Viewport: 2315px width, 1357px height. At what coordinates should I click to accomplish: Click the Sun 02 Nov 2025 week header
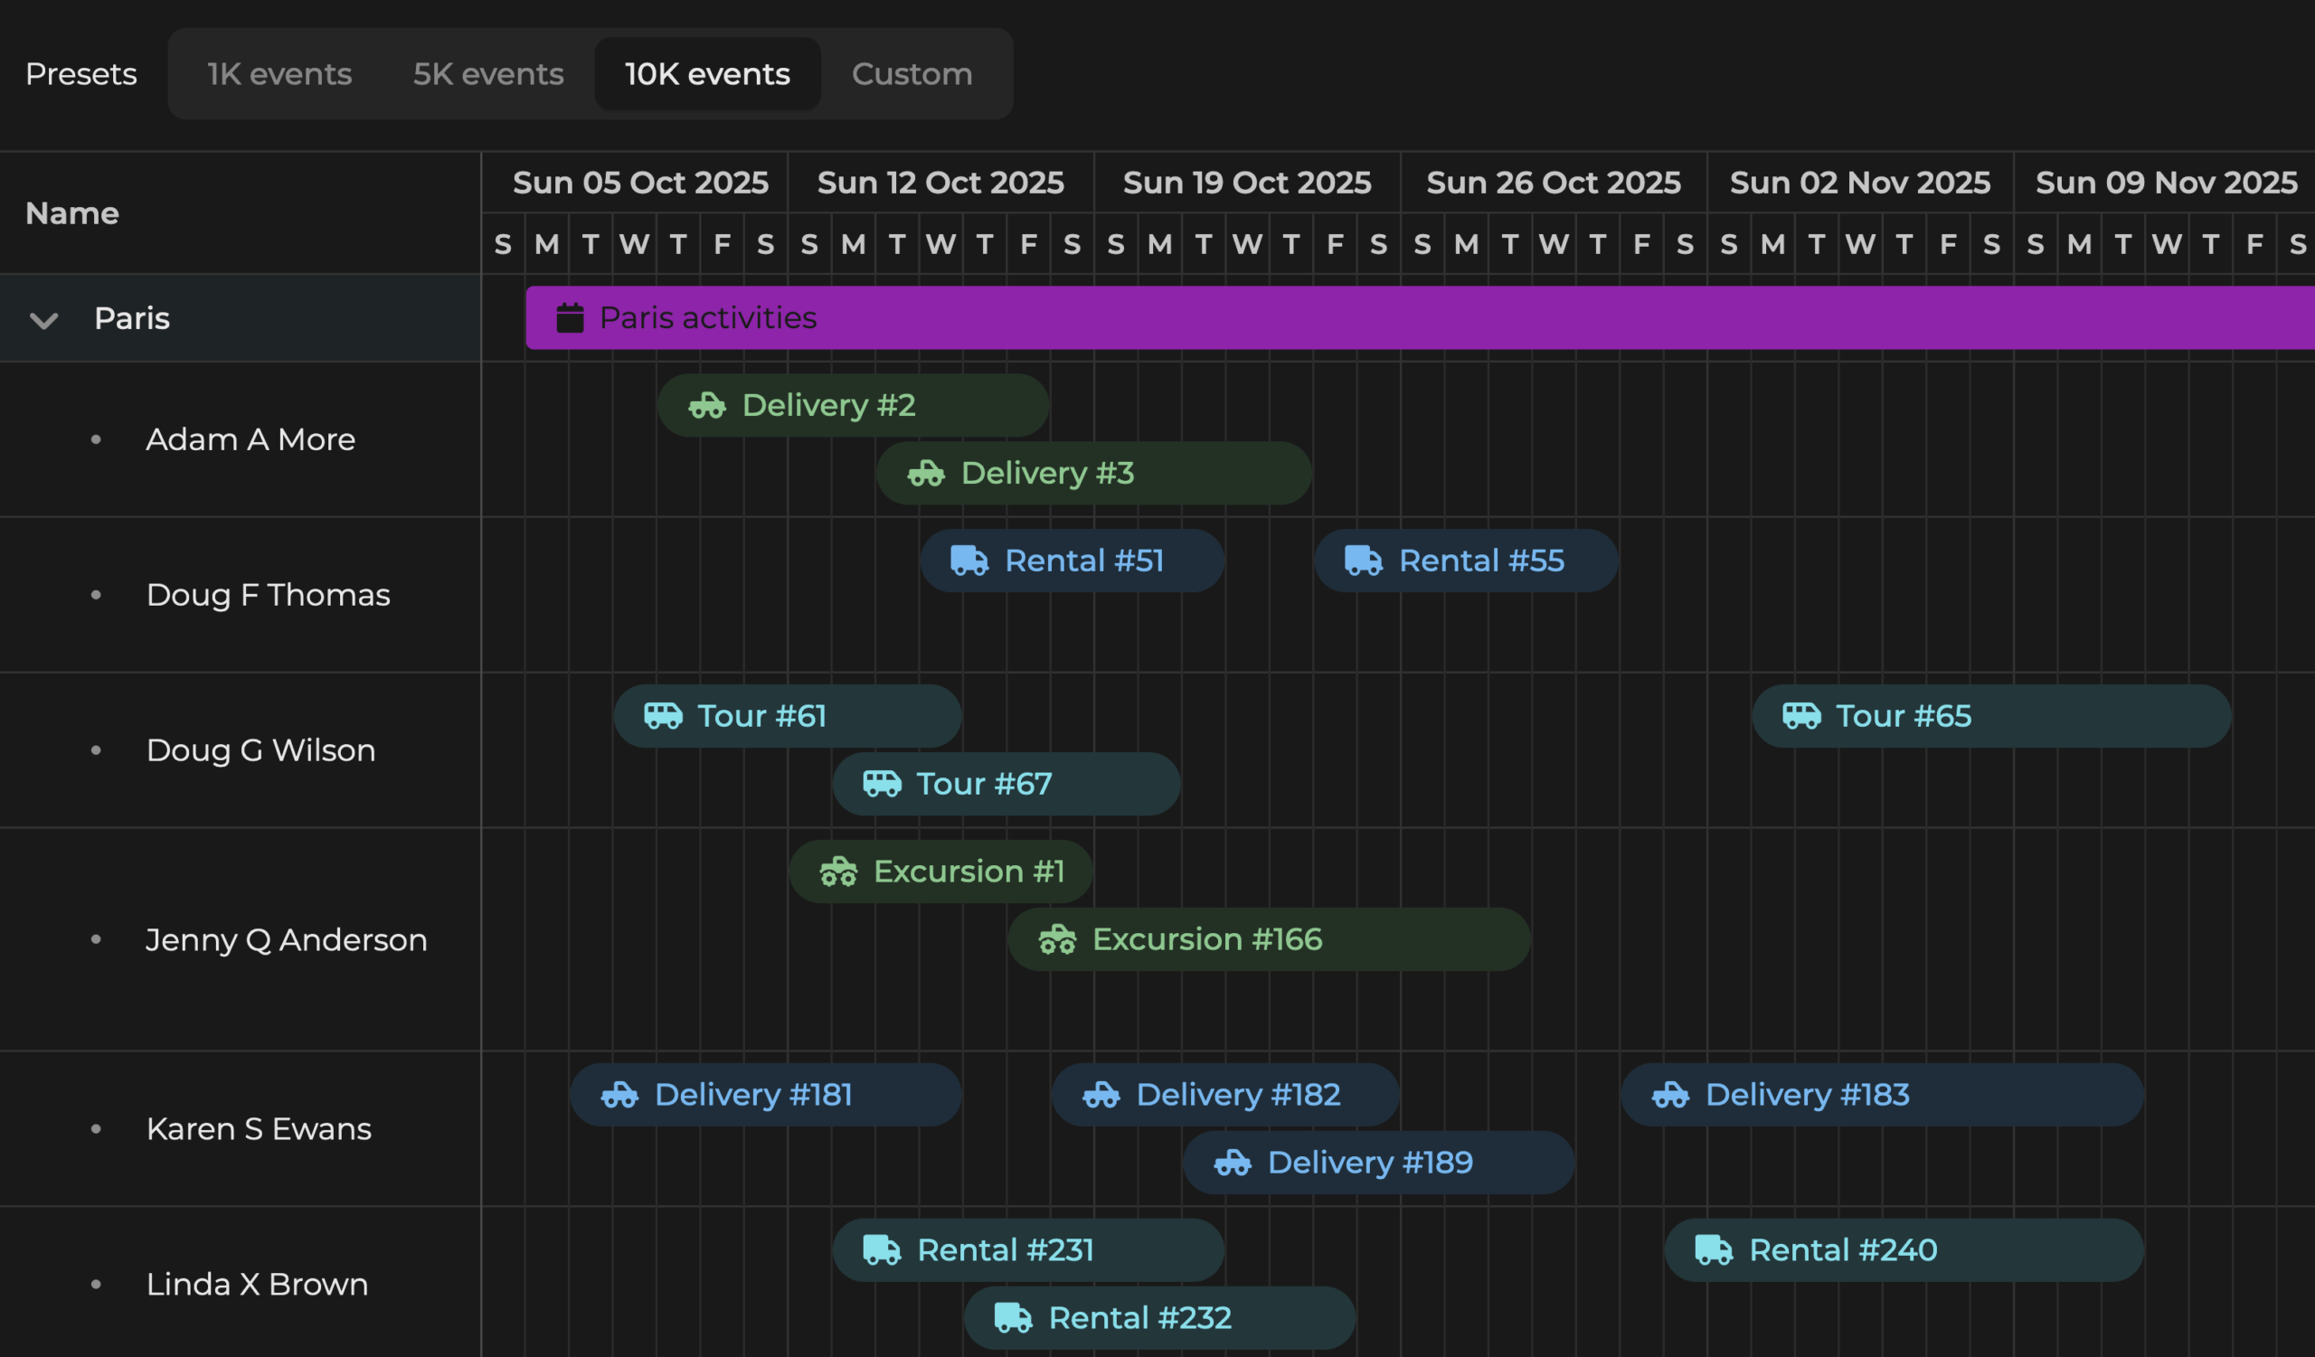1859,183
